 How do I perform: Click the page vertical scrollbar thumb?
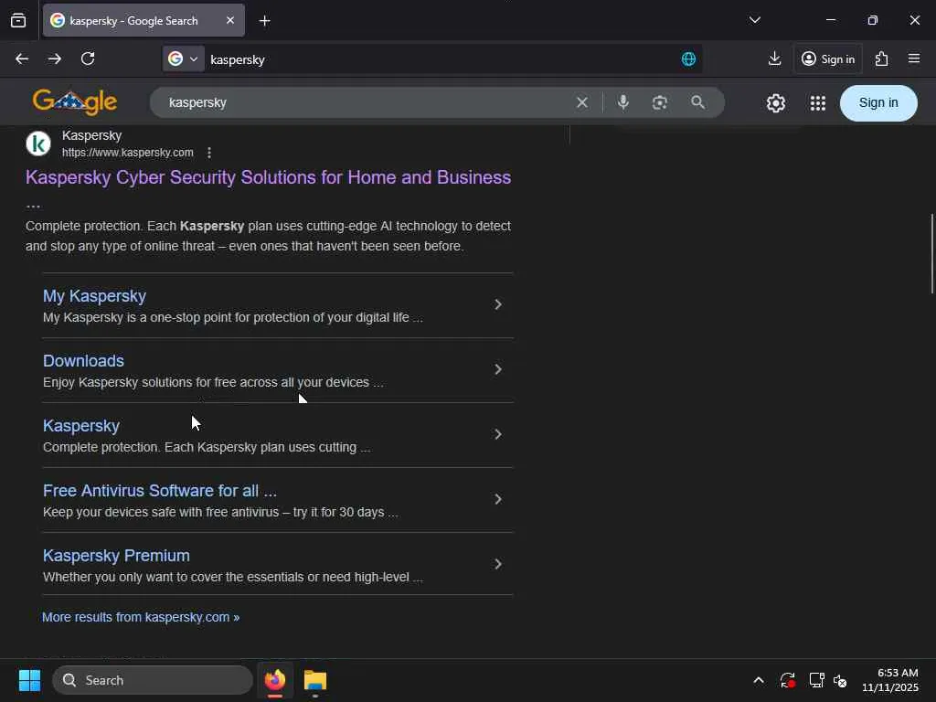[x=931, y=254]
